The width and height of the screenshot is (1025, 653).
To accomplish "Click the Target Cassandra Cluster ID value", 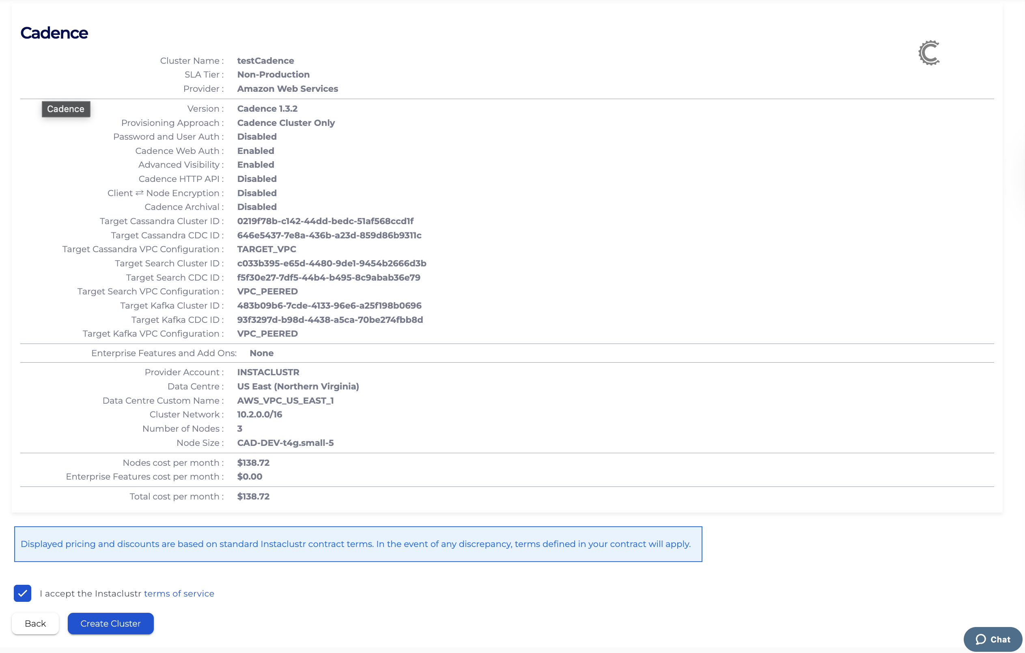I will 325,221.
